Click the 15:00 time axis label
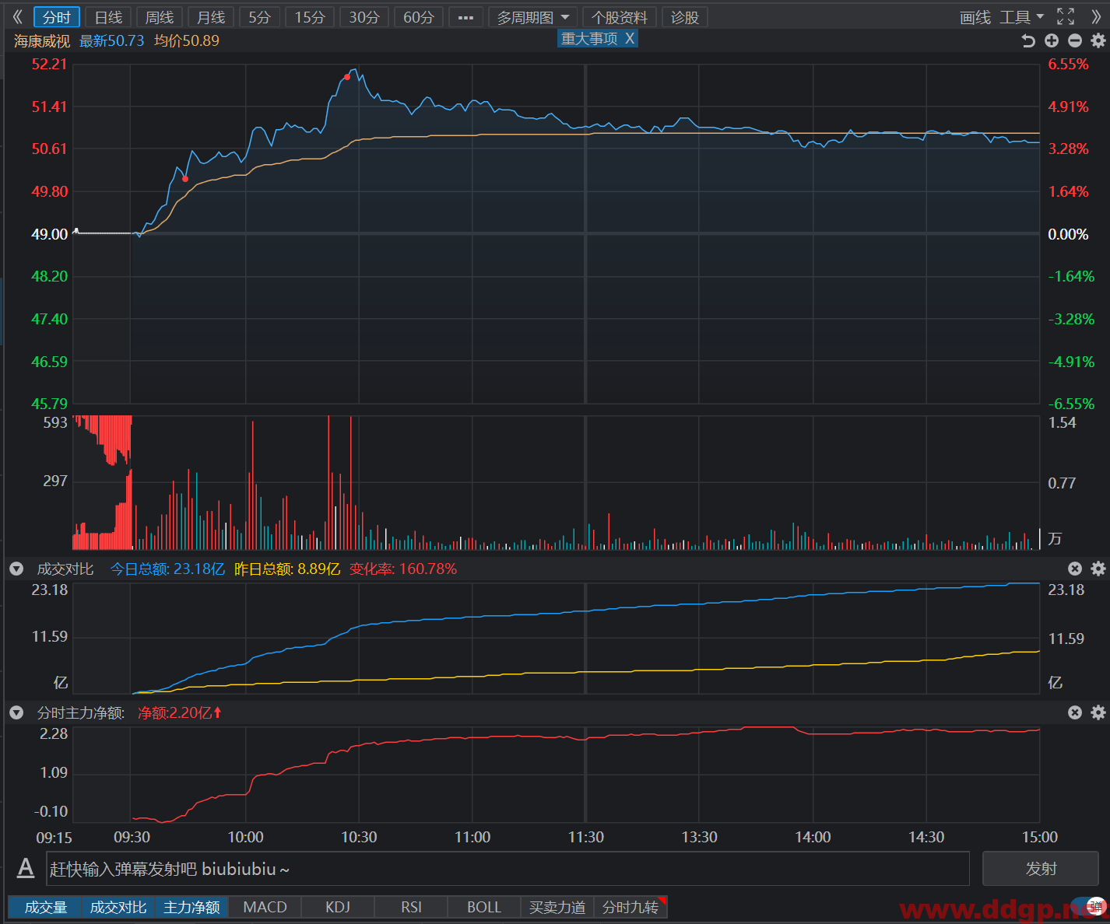 point(1039,837)
